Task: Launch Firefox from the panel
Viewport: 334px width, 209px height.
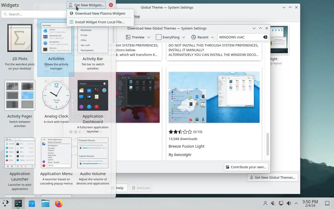Action: (59, 203)
